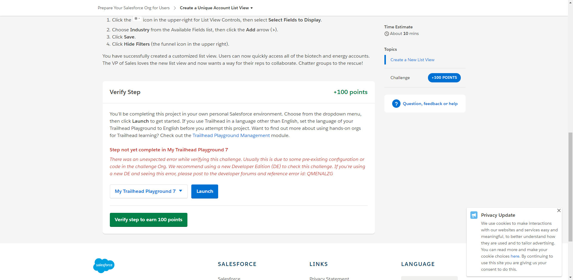Image resolution: width=573 pixels, height=280 pixels.
Task: Click the blue question mark help icon
Action: point(396,104)
